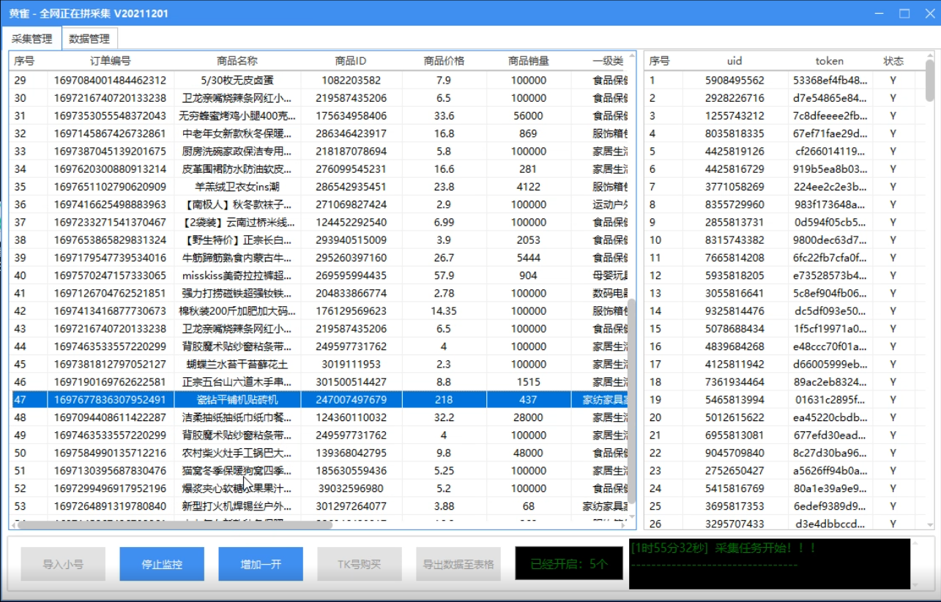Select the 中老年女新款秋冬保暖 row
Viewport: 941px width, 602px height.
pos(319,133)
